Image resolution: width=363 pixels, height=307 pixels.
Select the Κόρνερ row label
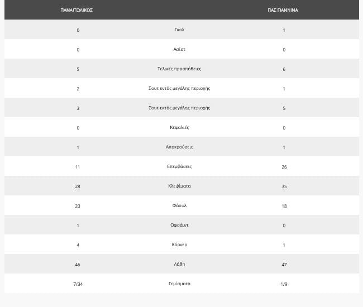179,244
